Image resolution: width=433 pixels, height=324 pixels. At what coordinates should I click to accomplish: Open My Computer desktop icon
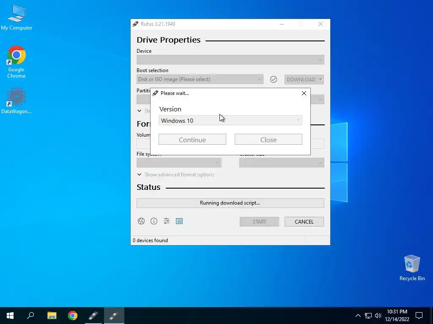(x=16, y=18)
